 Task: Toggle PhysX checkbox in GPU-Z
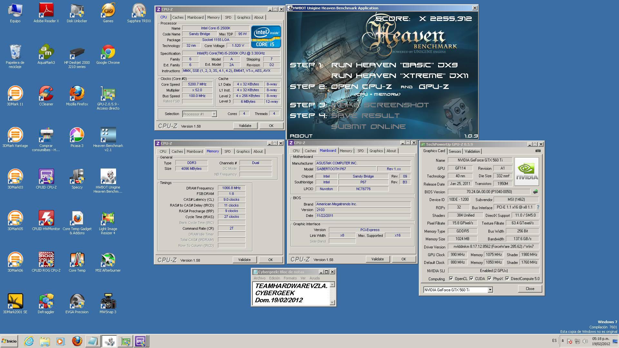coord(489,279)
